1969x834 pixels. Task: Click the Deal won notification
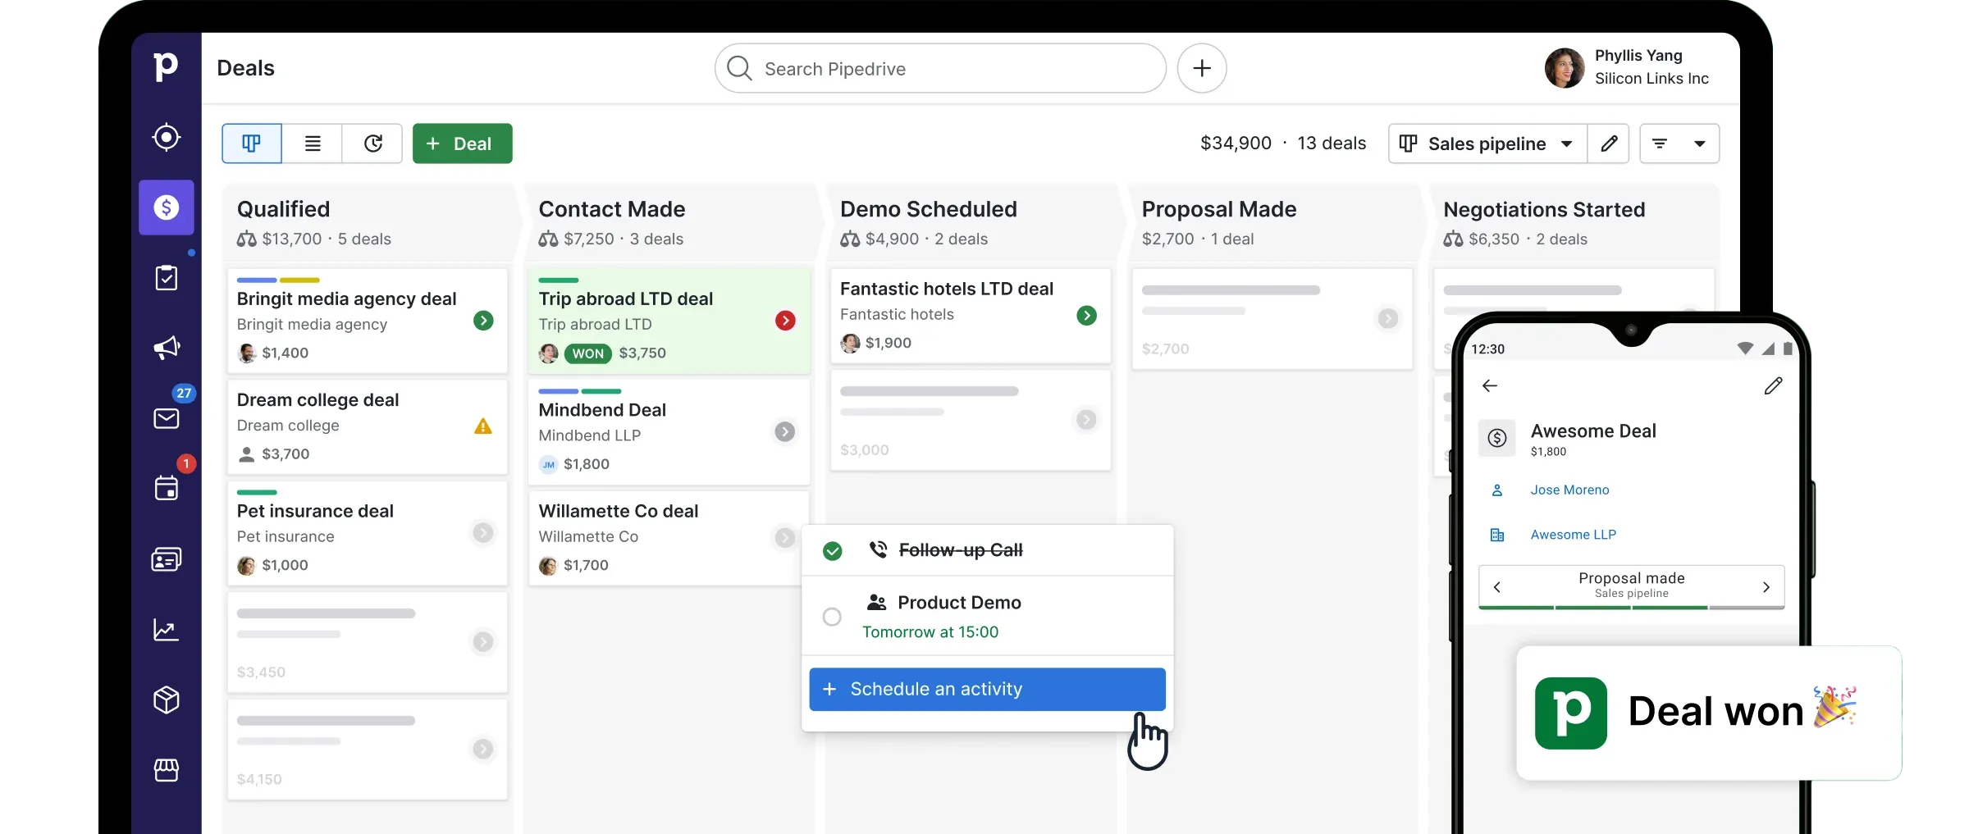click(x=1708, y=713)
